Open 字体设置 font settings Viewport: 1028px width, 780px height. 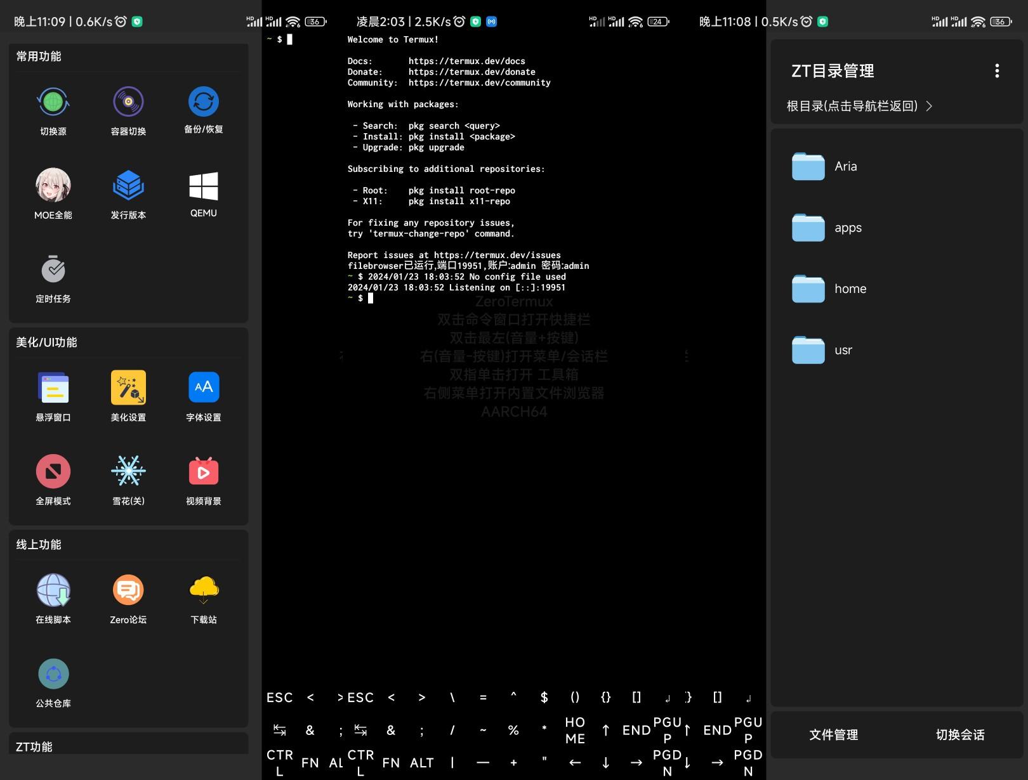click(203, 396)
